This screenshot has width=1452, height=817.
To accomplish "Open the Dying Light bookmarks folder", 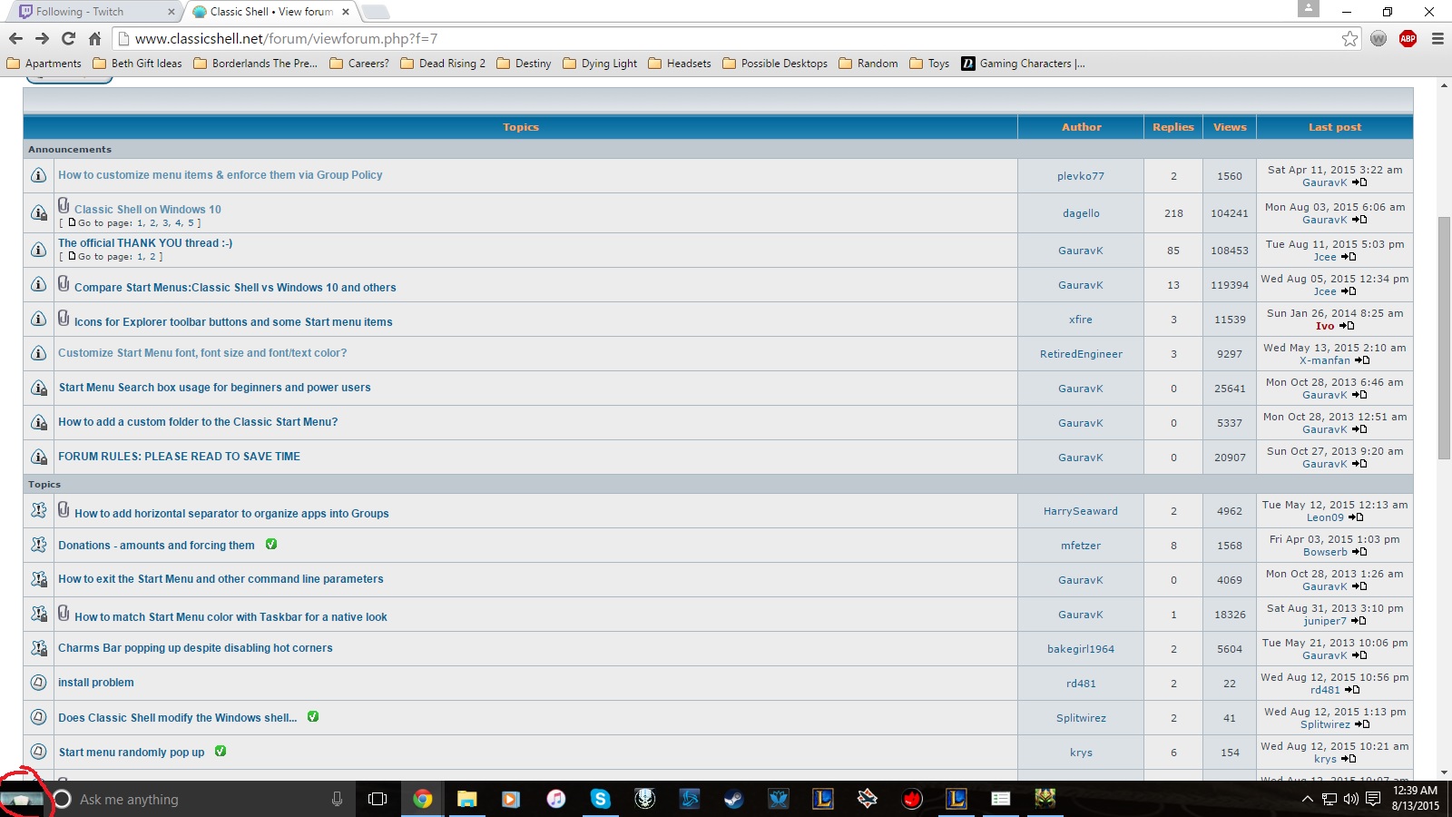I will pyautogui.click(x=600, y=64).
